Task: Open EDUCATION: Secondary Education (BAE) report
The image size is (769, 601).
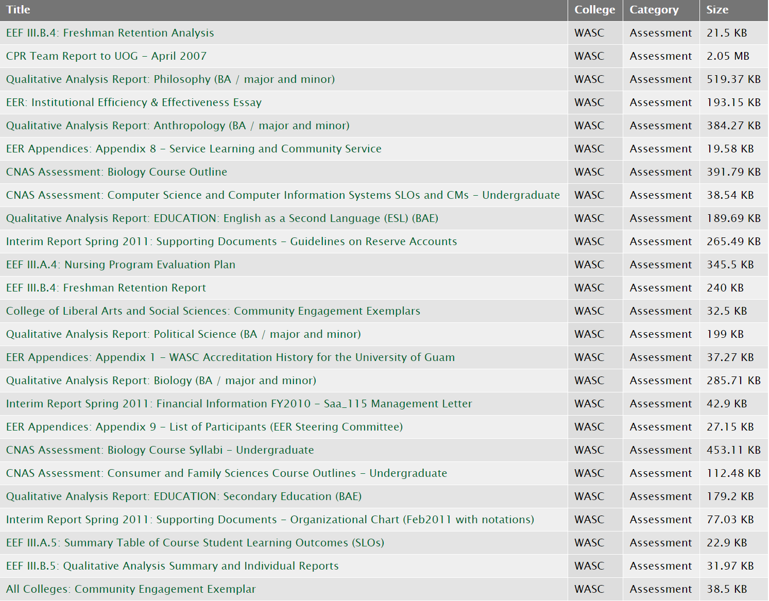Action: 184,496
